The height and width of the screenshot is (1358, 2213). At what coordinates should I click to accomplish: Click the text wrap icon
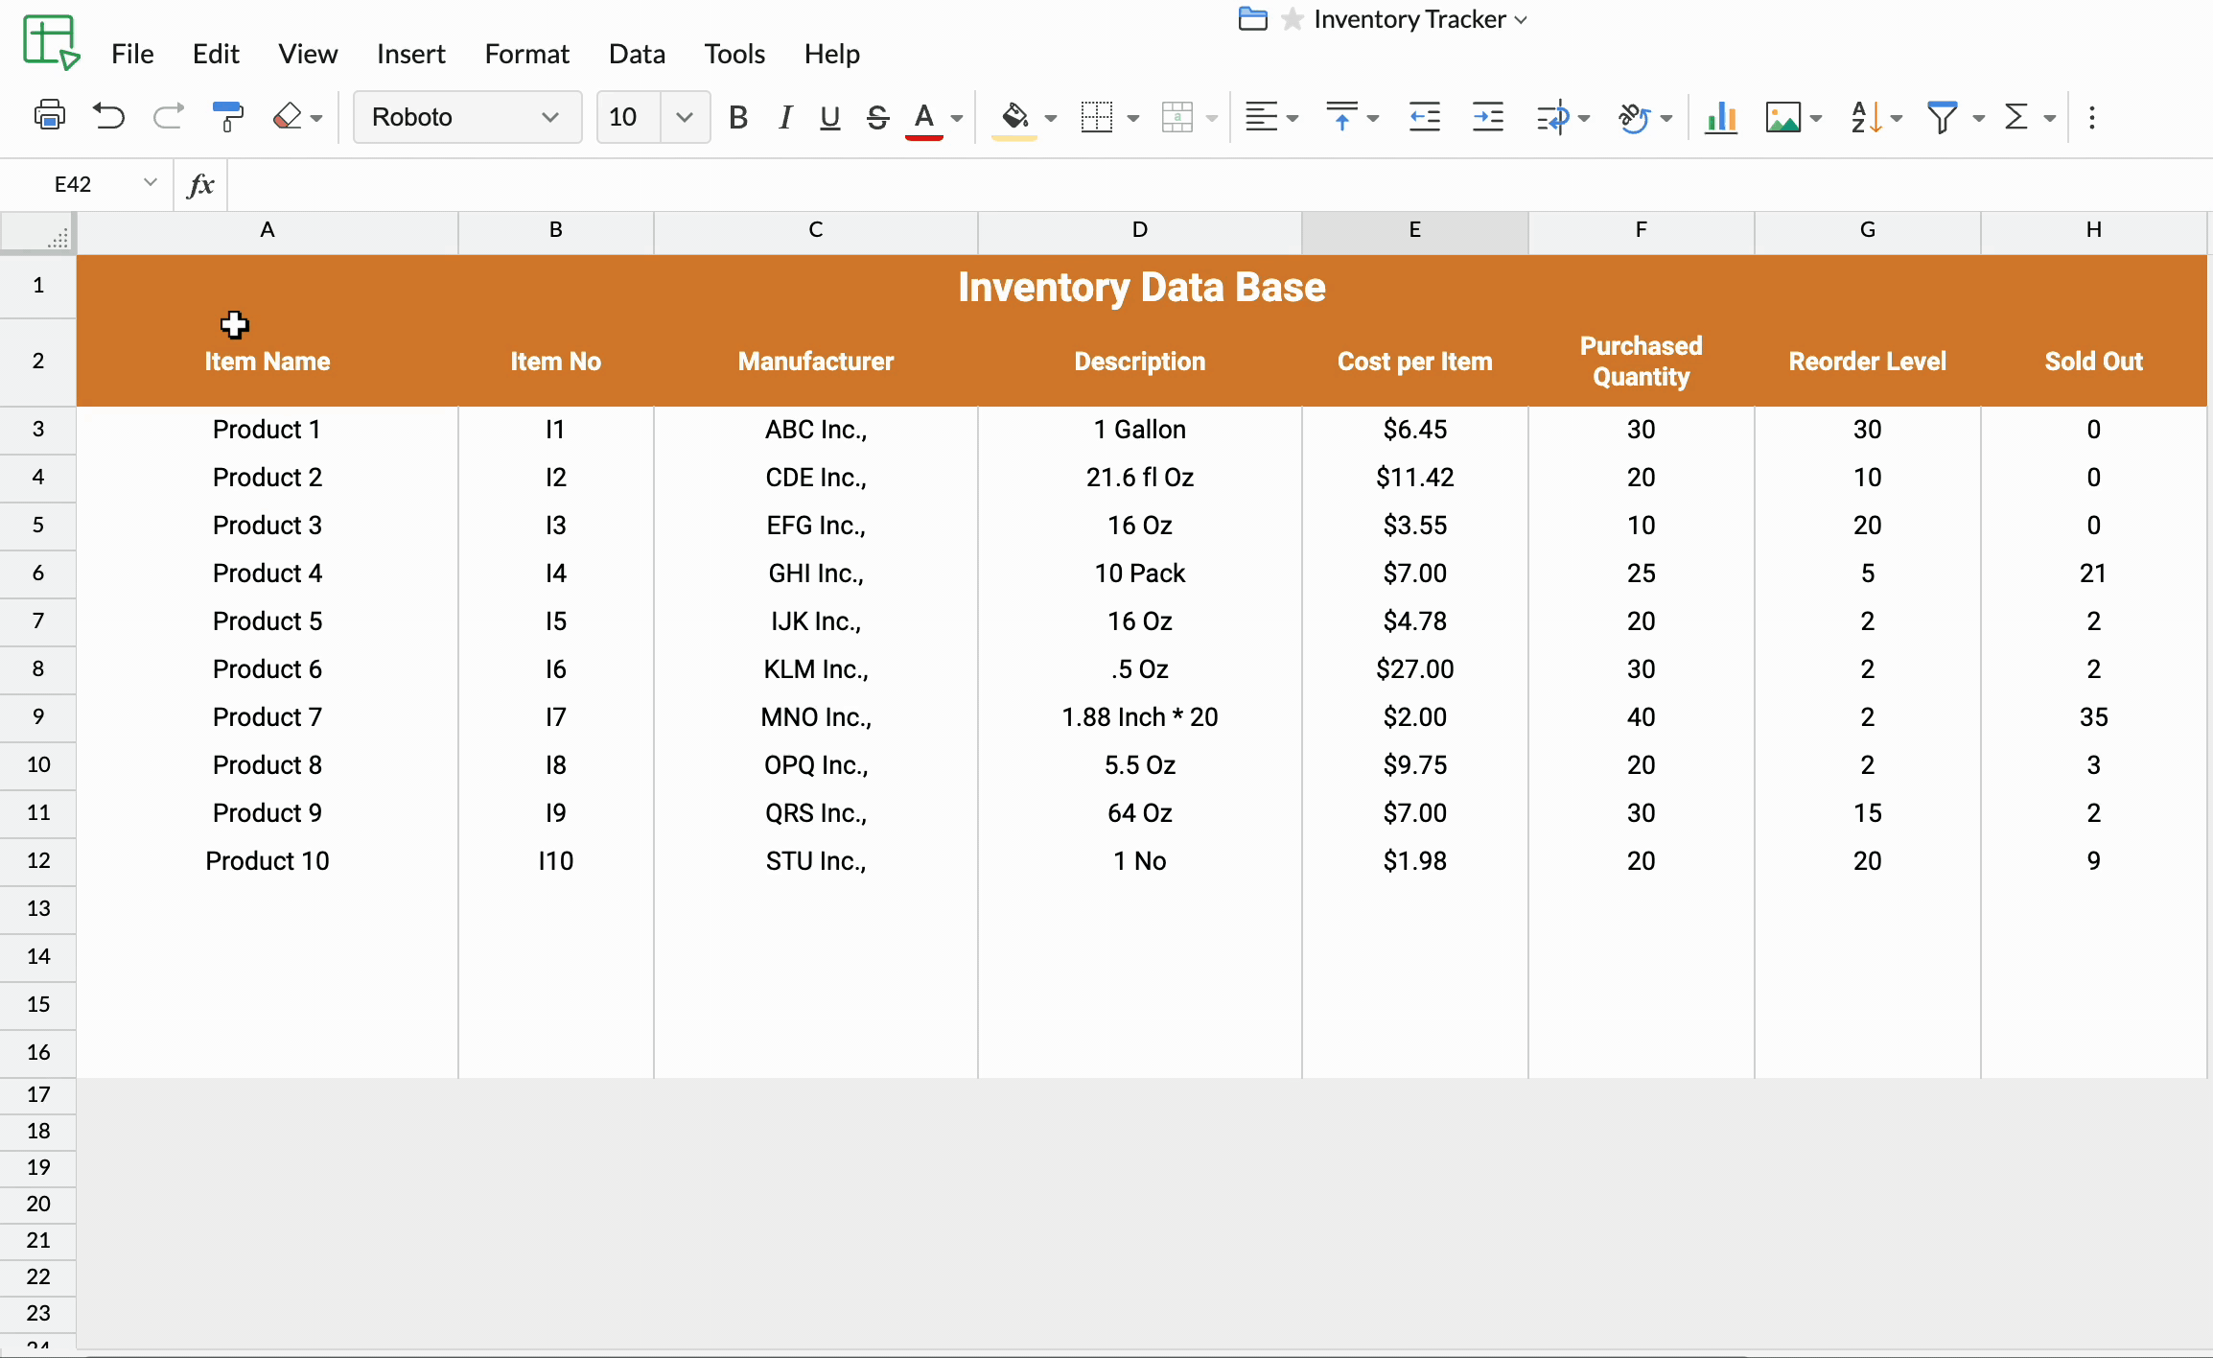1552,117
